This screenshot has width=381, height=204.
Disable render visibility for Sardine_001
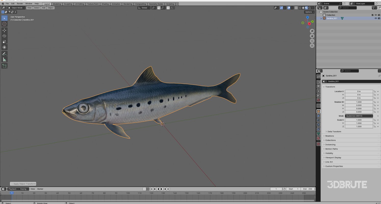(379, 18)
